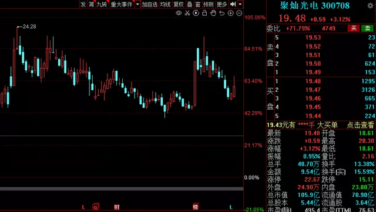Click the 24.28 high price label
376x212 pixels.
[29, 27]
